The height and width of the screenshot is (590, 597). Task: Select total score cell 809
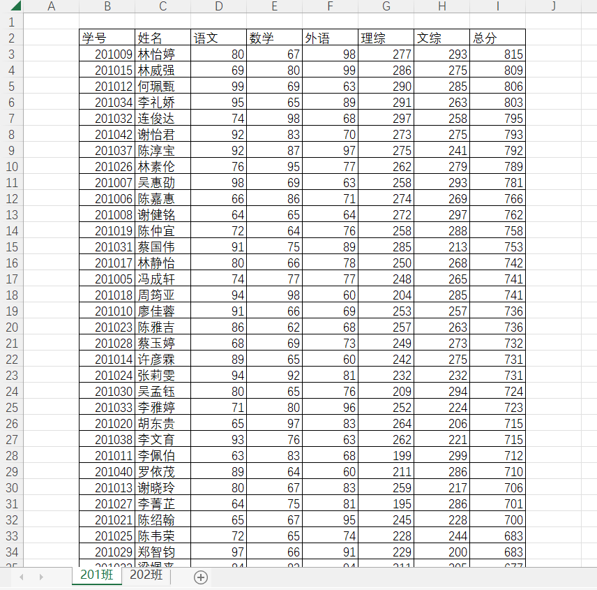(x=498, y=70)
